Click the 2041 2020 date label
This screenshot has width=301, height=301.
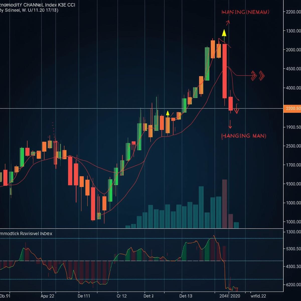tap(230, 296)
